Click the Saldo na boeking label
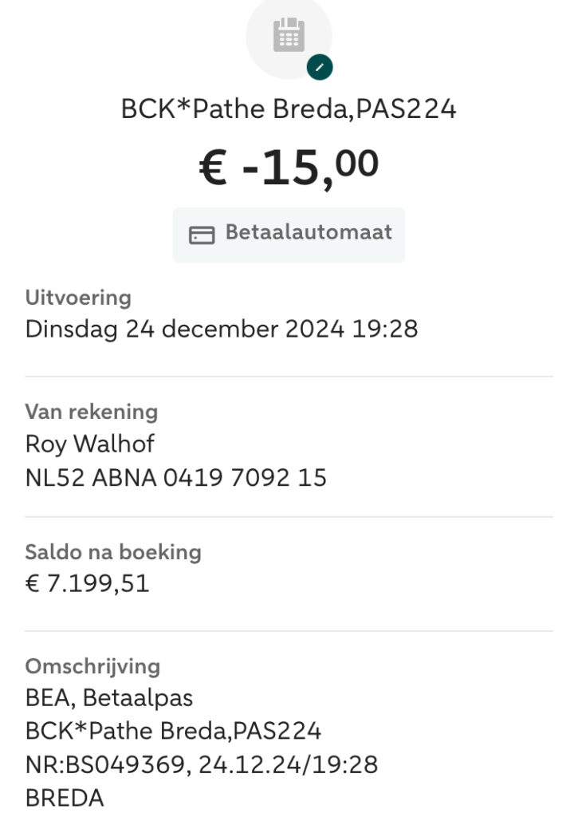The image size is (578, 817). click(113, 552)
